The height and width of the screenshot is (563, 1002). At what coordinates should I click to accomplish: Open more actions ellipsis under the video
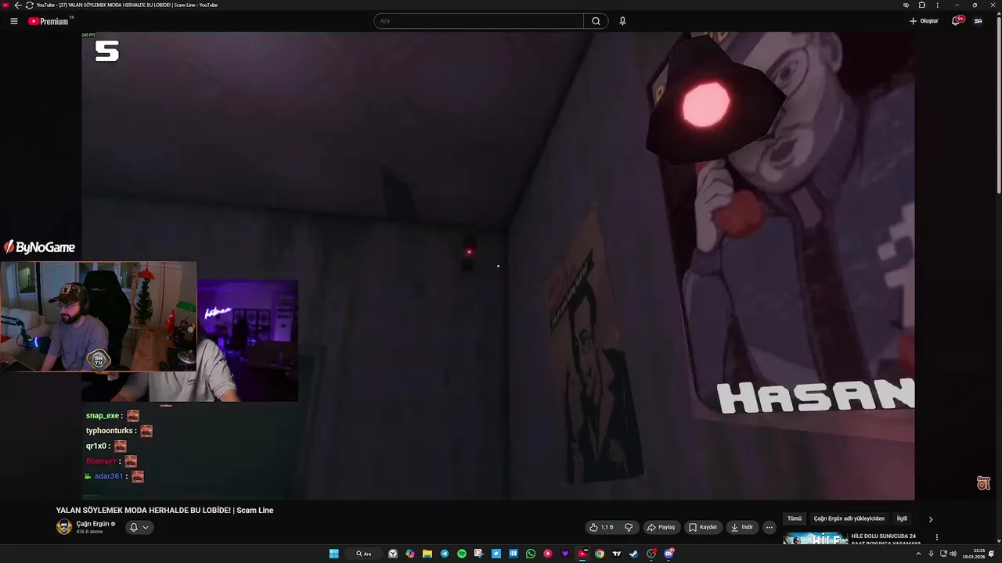[x=770, y=527]
